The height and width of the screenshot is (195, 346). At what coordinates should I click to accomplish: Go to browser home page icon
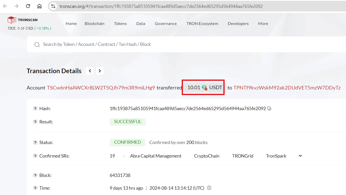(x=39, y=6)
